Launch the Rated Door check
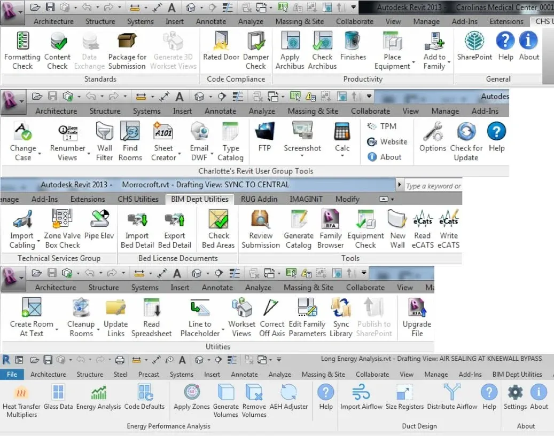 tap(221, 46)
